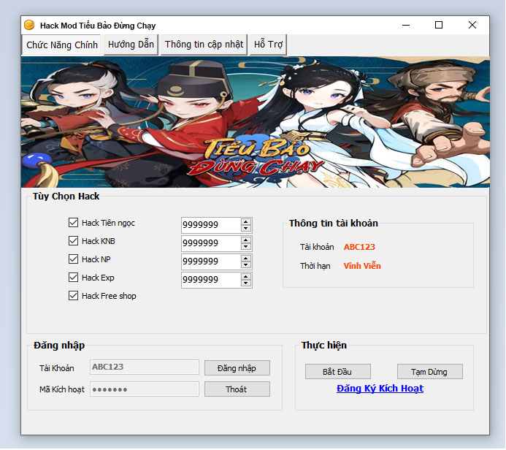The width and height of the screenshot is (506, 450).
Task: Increase the Hack Exp value with up arrow
Action: pyautogui.click(x=246, y=277)
